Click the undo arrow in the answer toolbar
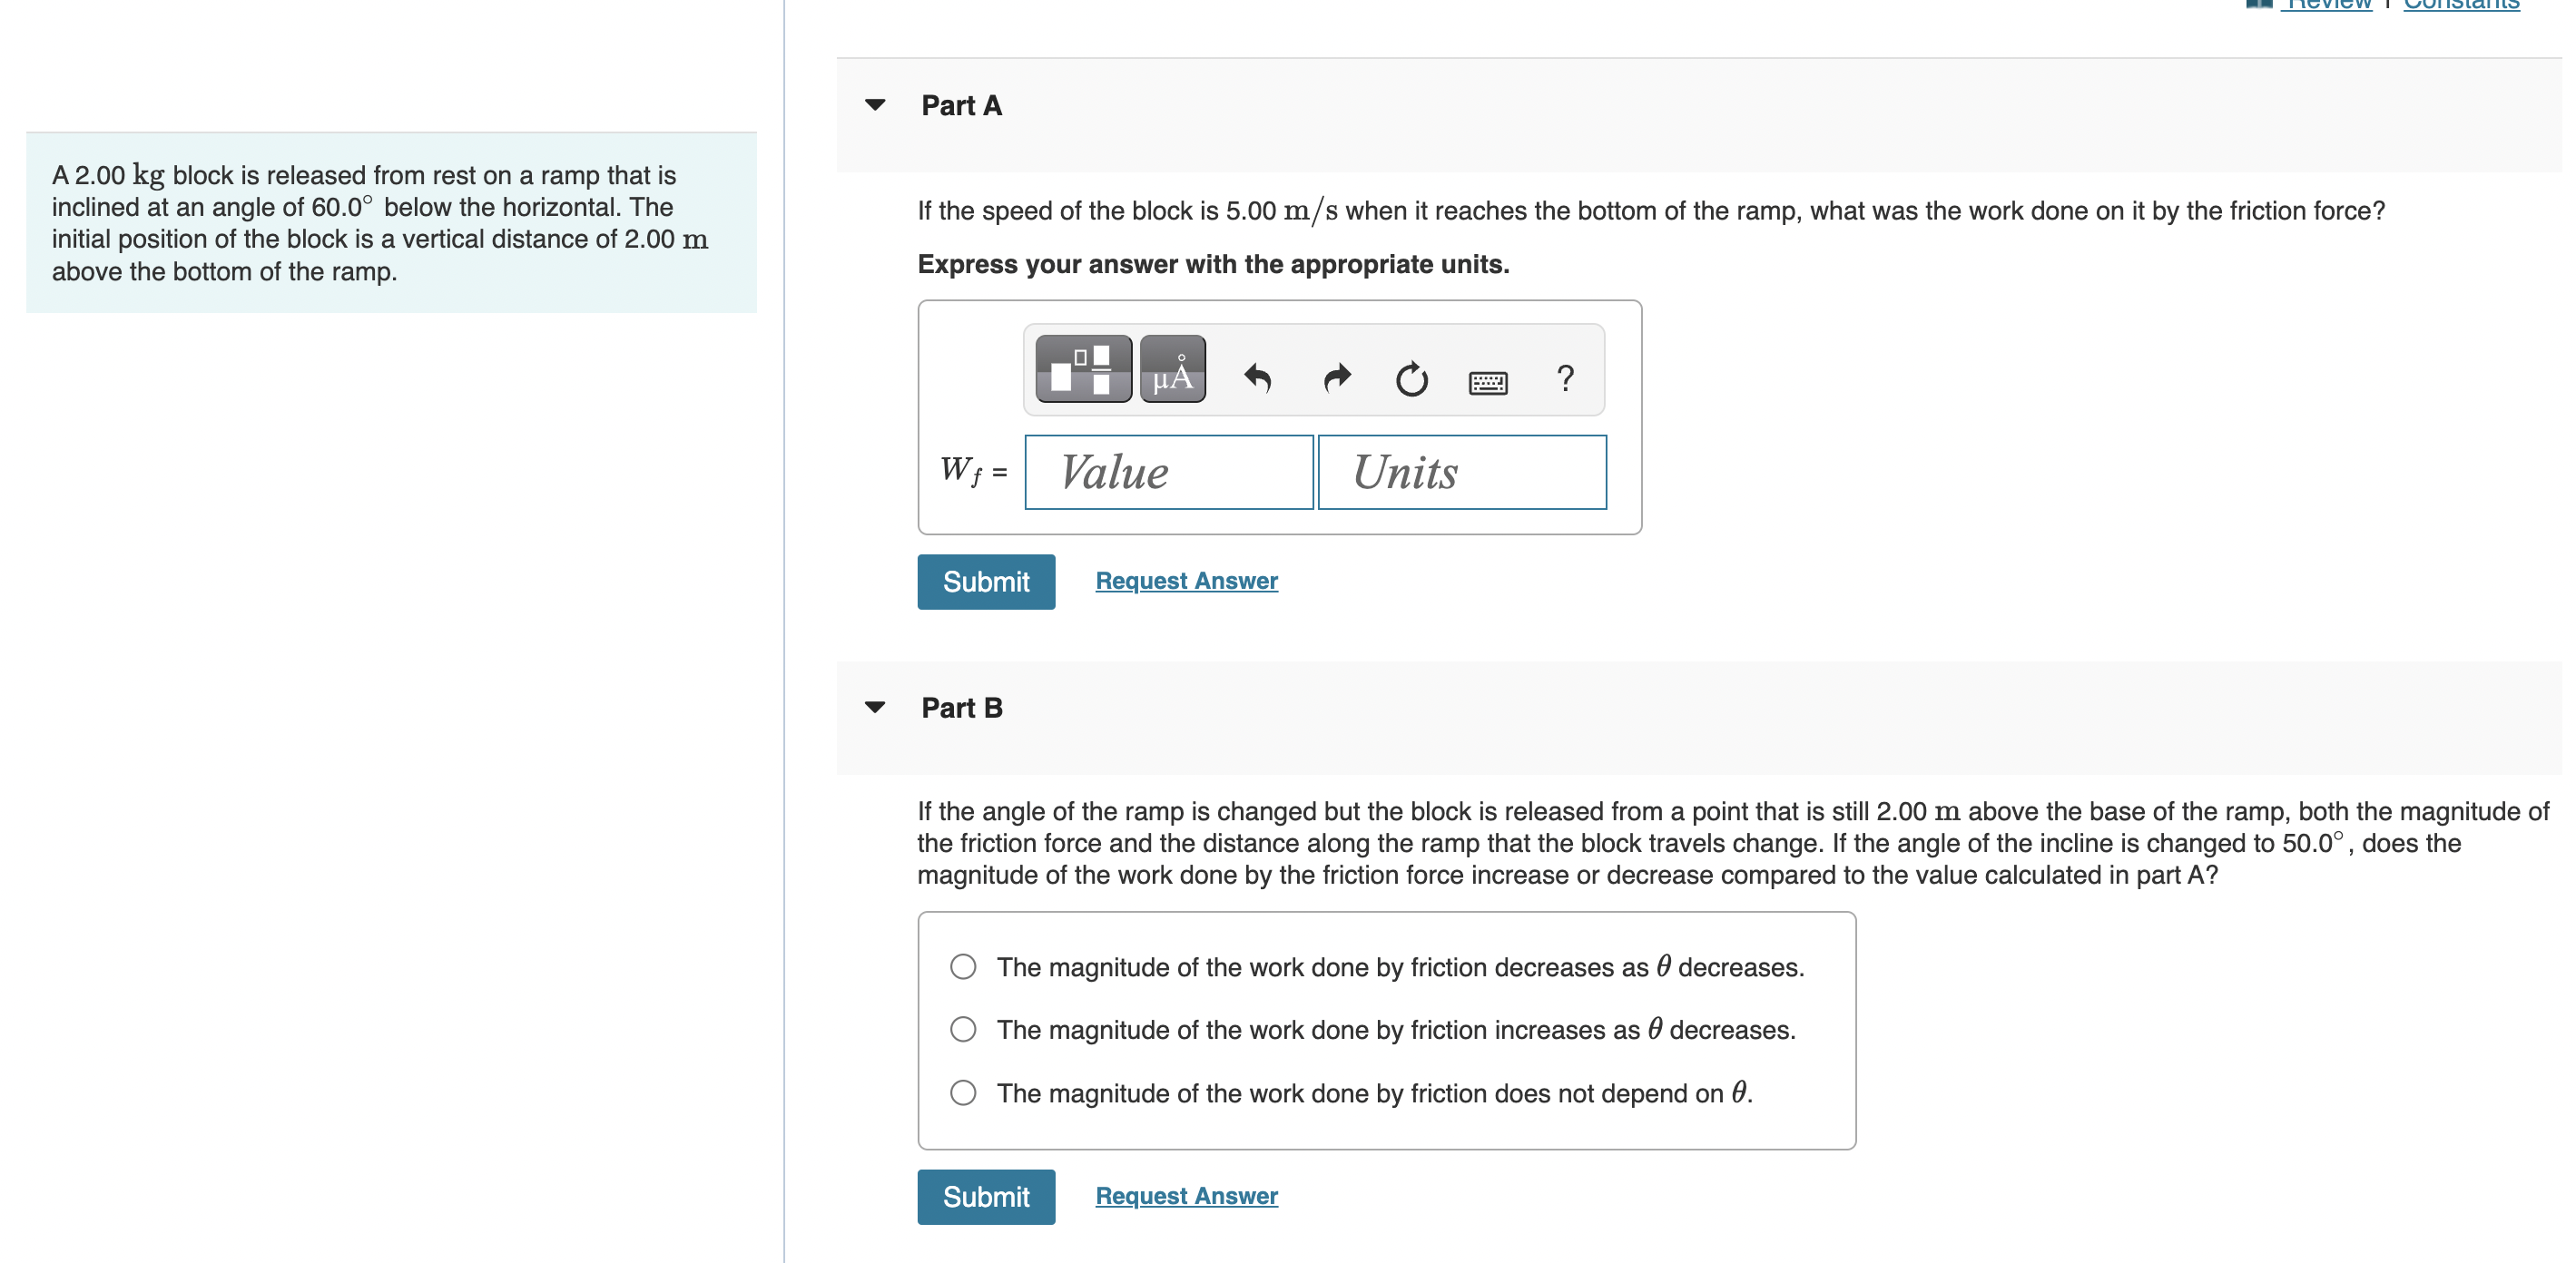Viewport: 2576px width, 1263px height. [1259, 377]
